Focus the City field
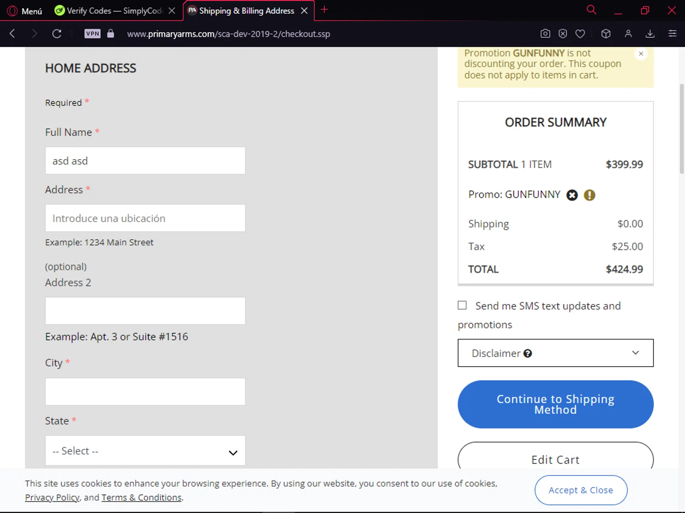This screenshot has height=513, width=685. click(145, 392)
